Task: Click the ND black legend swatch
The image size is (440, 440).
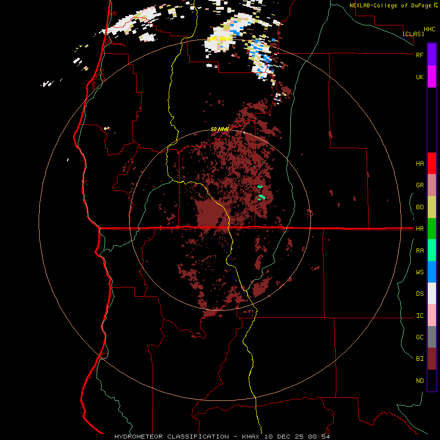Action: point(432,380)
